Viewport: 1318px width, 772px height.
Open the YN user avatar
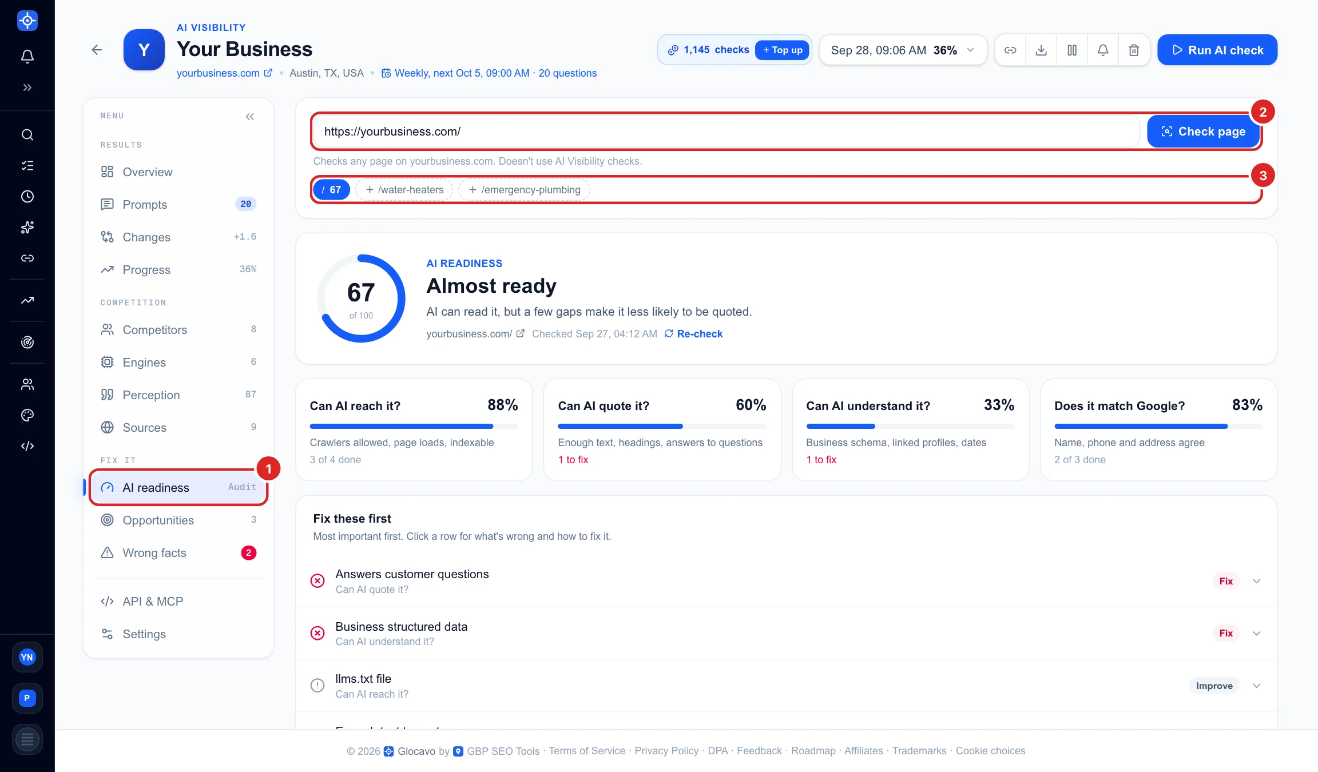click(x=27, y=657)
